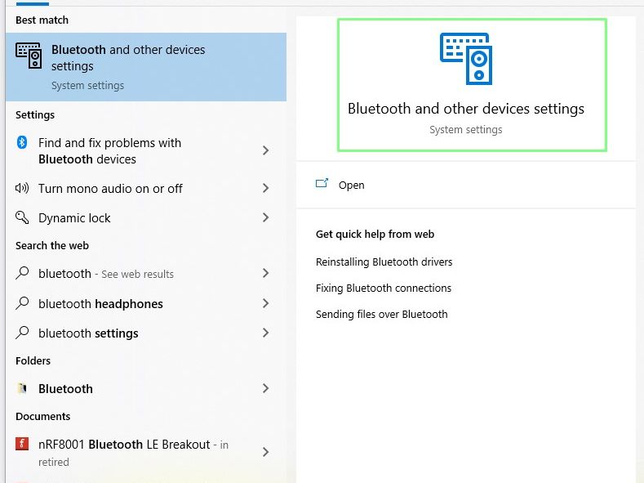Open Reinstalling Bluetooth drivers help link
644x483 pixels.
[x=384, y=262]
